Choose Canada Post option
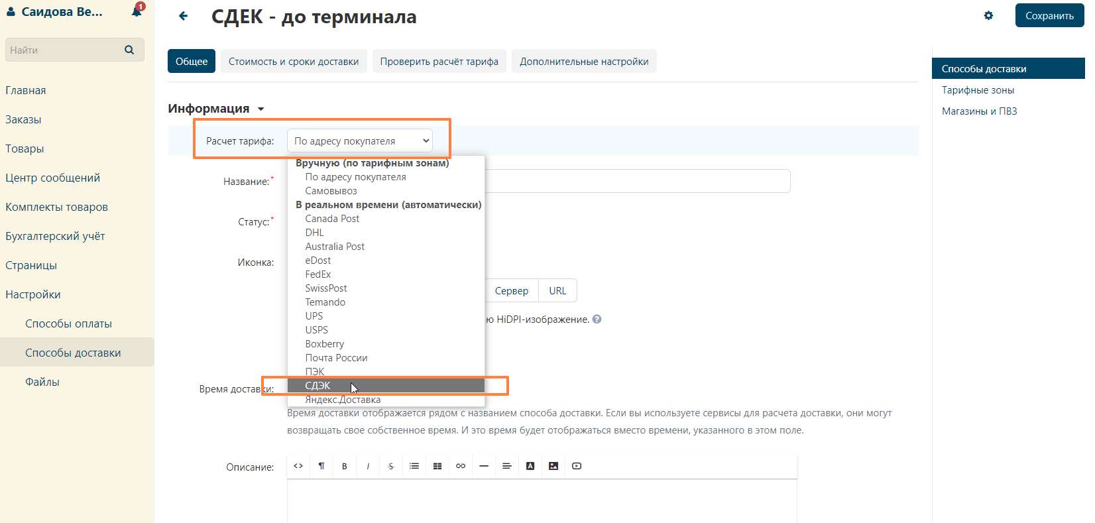 tap(386, 219)
